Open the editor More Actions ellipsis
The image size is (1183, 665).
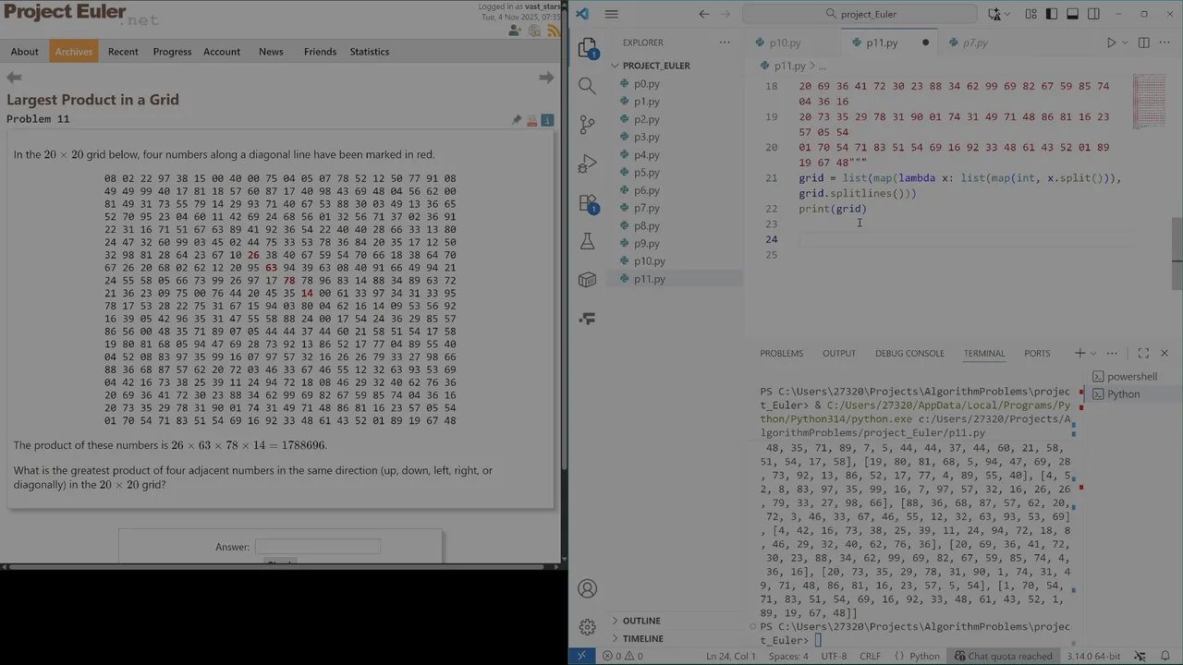(x=1164, y=42)
